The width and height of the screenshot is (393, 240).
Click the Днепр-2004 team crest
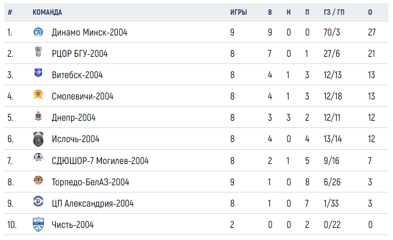(x=38, y=116)
